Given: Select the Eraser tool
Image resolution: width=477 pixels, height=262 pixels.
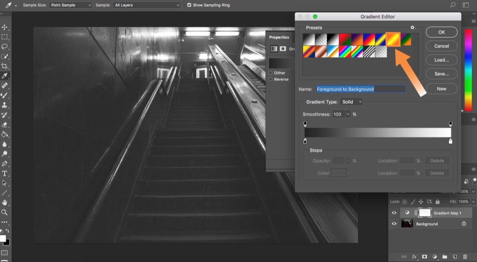Looking at the screenshot, I should click(5, 125).
